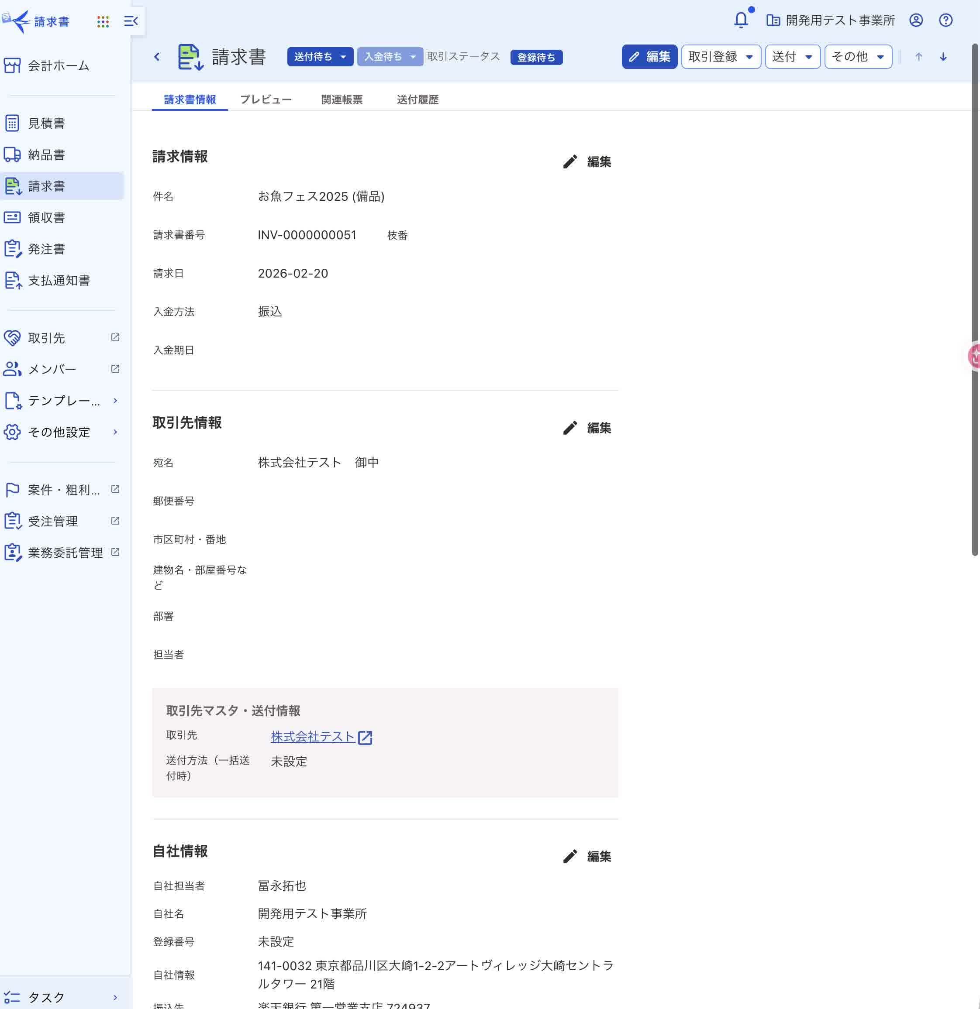
Task: Switch to the 送付履歴 tab
Action: pos(418,100)
